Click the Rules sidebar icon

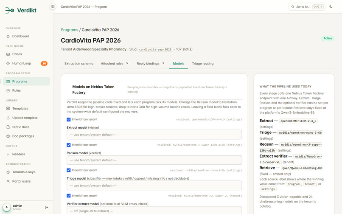point(8,90)
